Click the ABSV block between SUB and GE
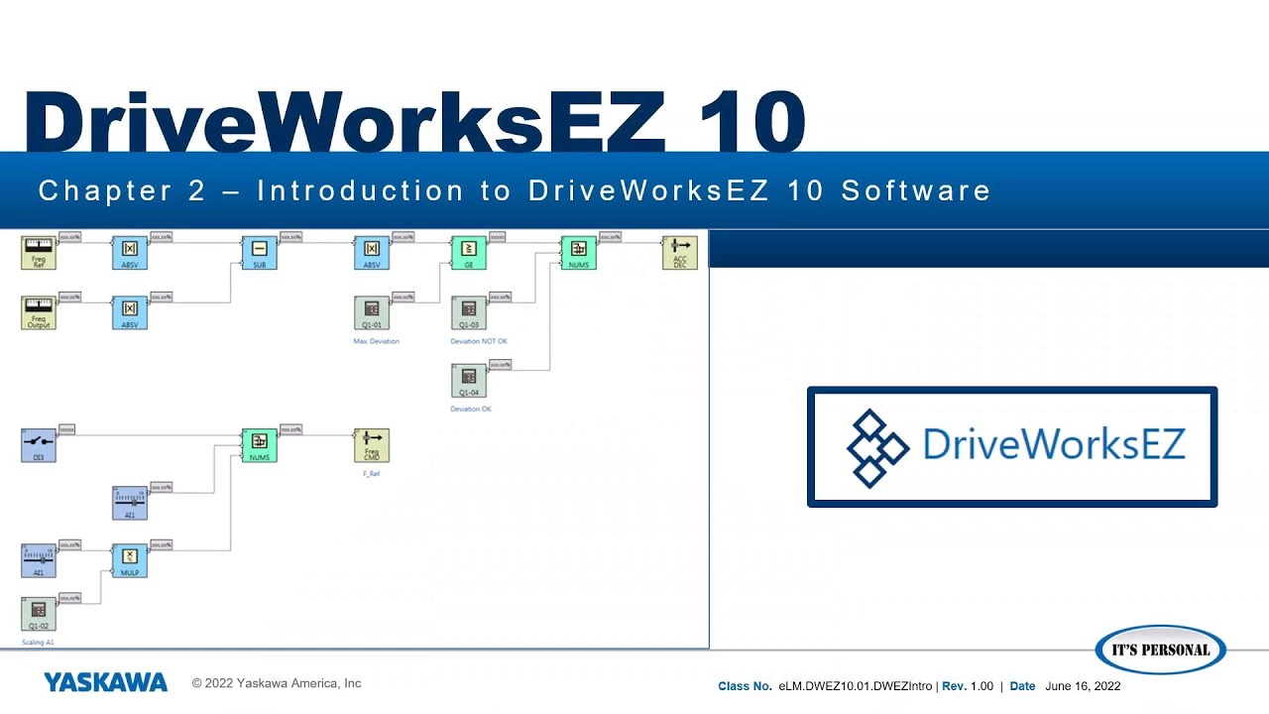The image size is (1269, 714). coord(372,254)
